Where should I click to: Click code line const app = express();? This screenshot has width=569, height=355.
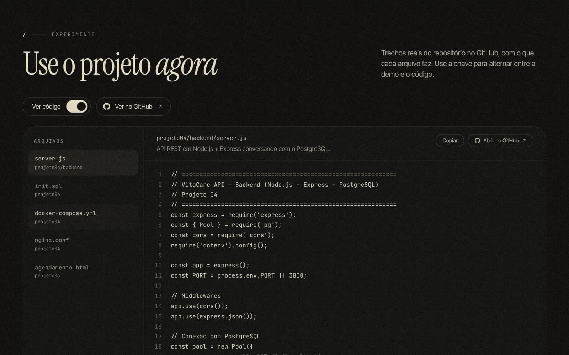[210, 265]
